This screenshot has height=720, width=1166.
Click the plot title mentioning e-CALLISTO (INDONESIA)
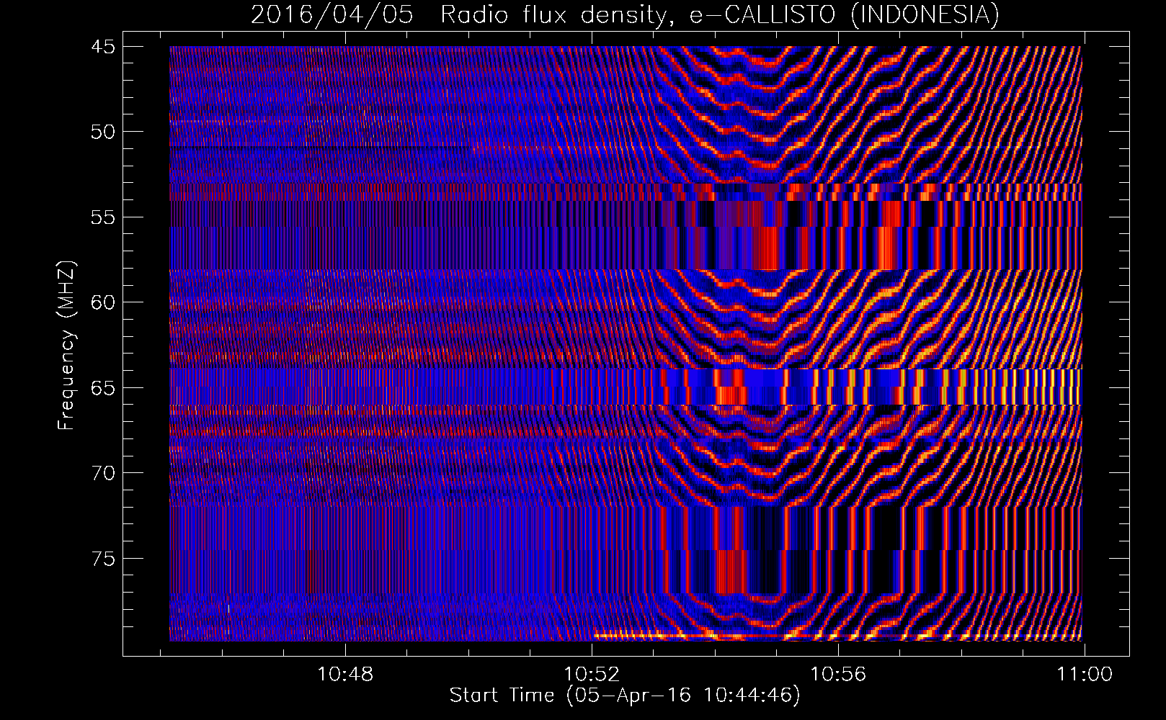(625, 14)
